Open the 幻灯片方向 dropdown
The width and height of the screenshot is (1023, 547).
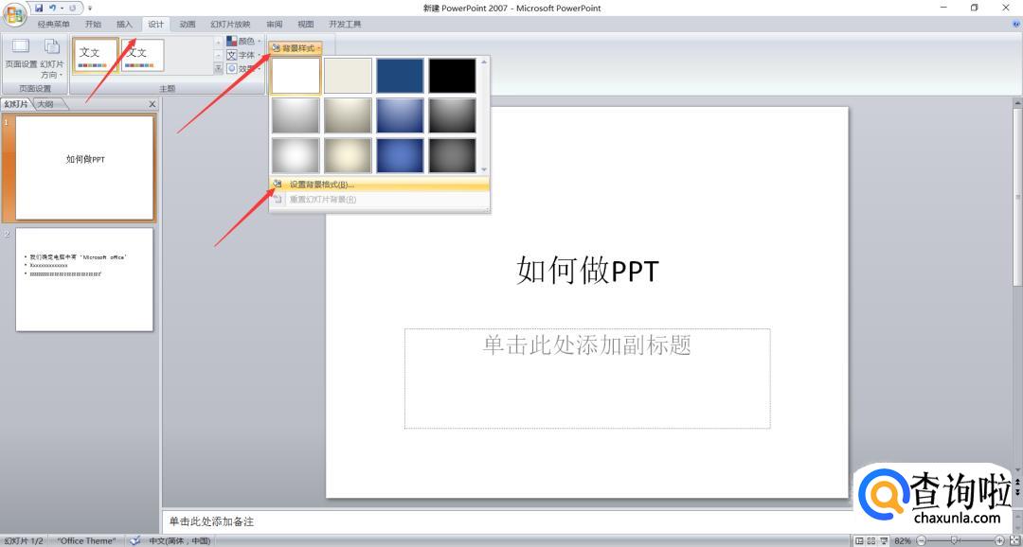click(x=52, y=58)
